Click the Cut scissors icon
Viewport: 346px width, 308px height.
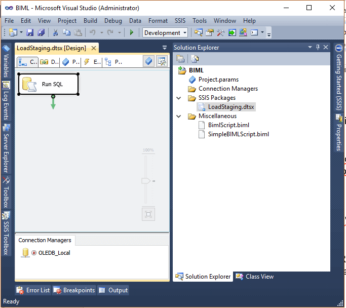point(55,32)
